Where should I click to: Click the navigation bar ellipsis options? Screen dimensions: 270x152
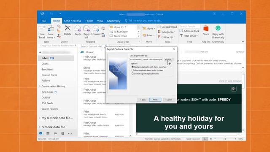tap(70, 133)
